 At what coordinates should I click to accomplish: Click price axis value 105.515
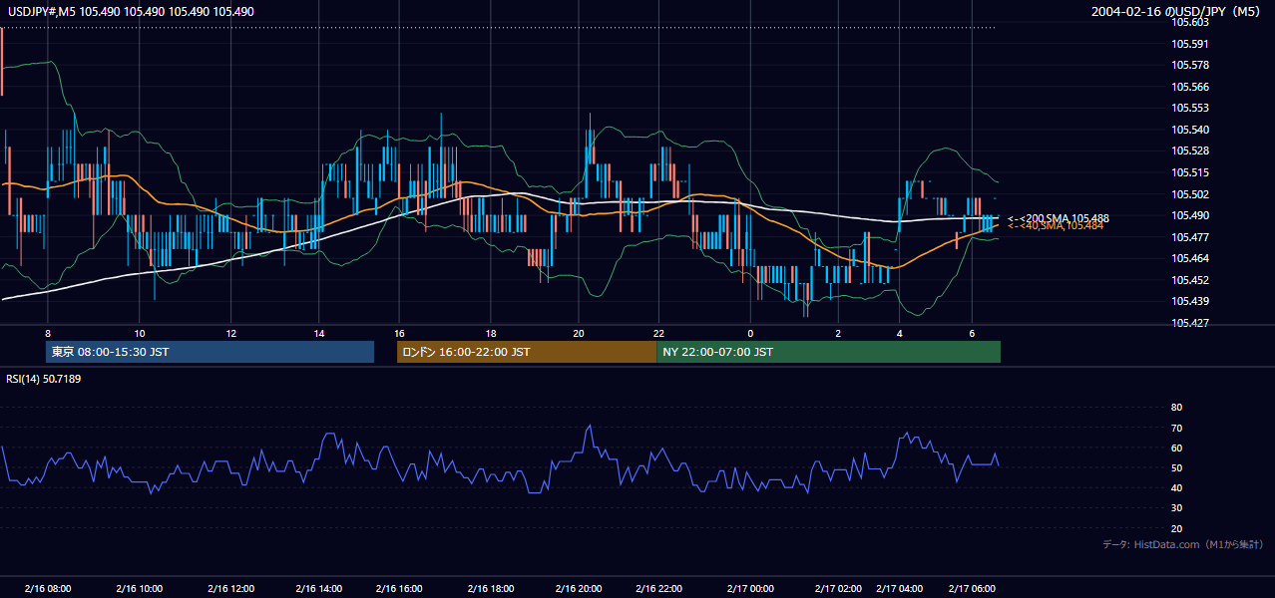(x=1190, y=172)
